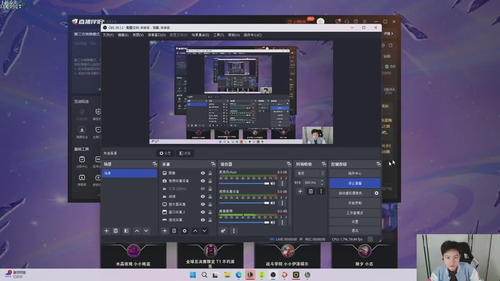Click 退出 to exit OBS
The image size is (500, 281).
(354, 230)
